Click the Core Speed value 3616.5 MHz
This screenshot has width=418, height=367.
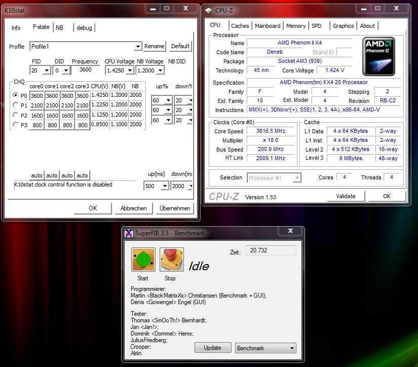click(x=271, y=131)
